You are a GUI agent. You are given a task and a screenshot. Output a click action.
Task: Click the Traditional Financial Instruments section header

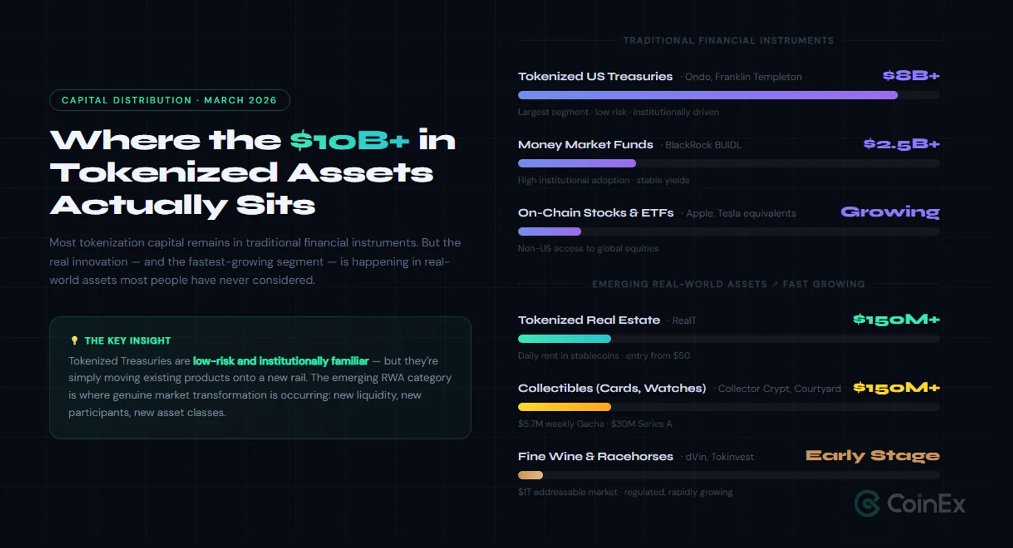729,41
